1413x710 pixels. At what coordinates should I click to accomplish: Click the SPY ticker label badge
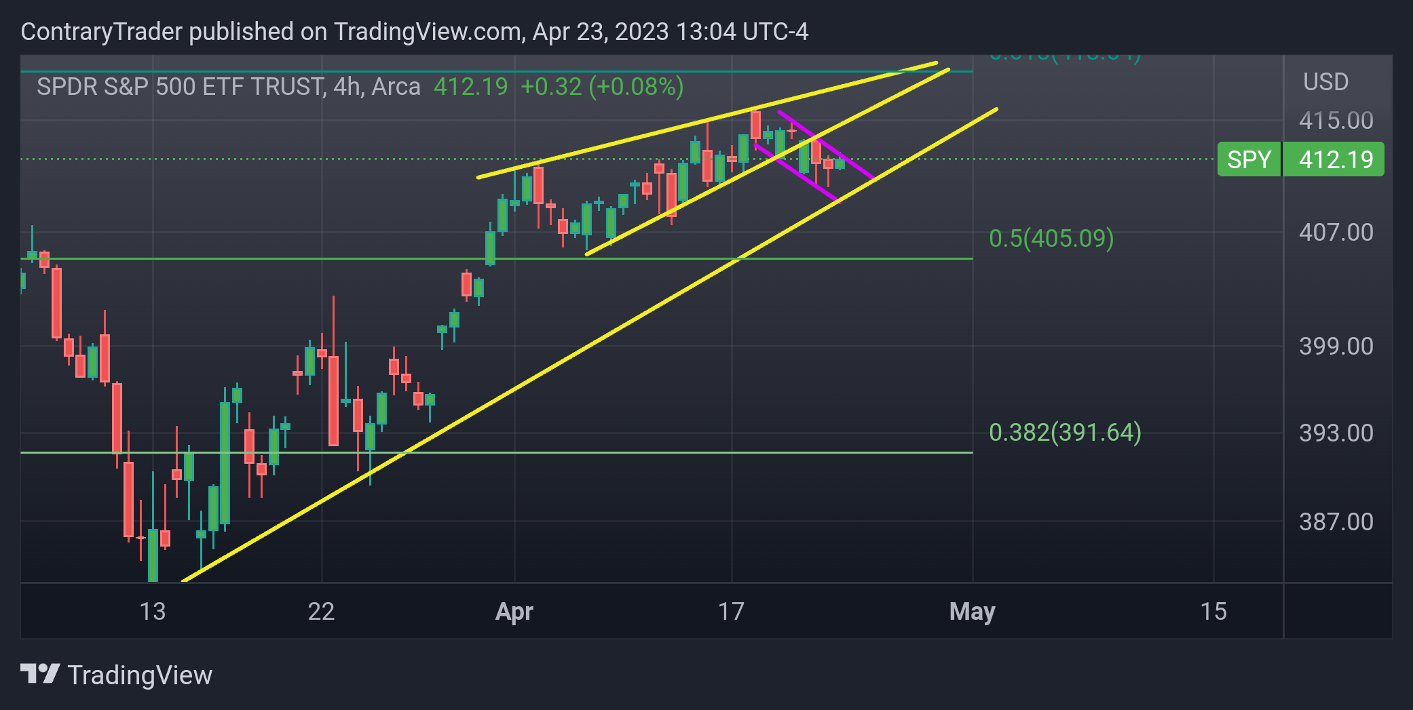pyautogui.click(x=1249, y=159)
